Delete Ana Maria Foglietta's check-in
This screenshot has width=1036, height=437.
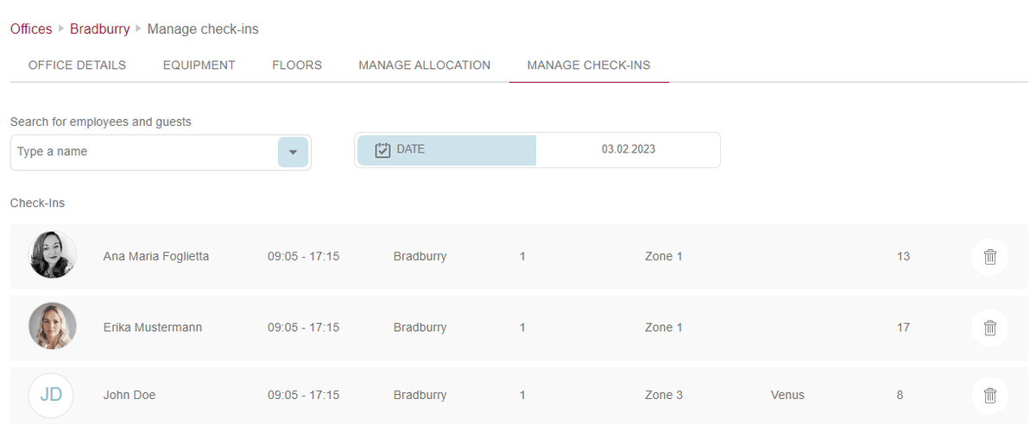click(x=989, y=257)
